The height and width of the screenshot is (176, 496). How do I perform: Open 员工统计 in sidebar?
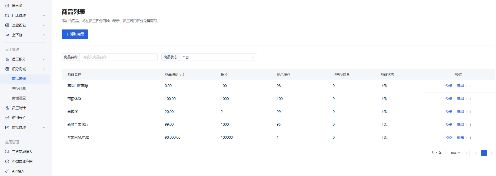[19, 108]
